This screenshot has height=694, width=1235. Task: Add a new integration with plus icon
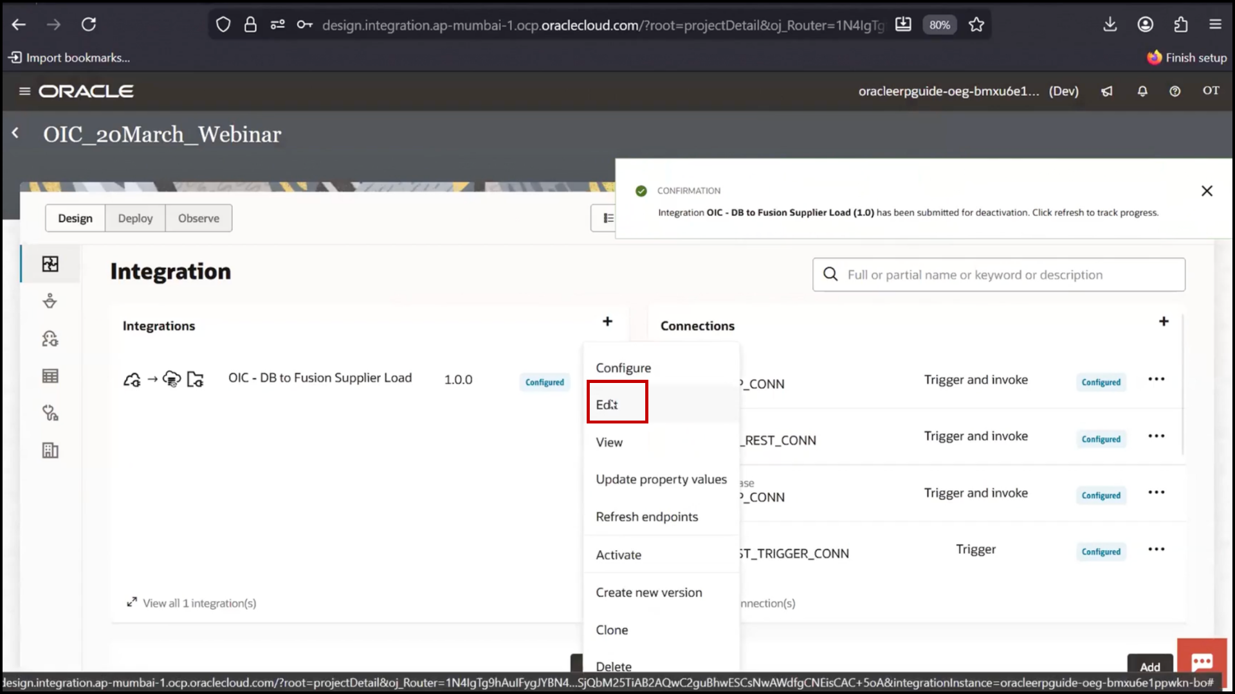point(607,321)
